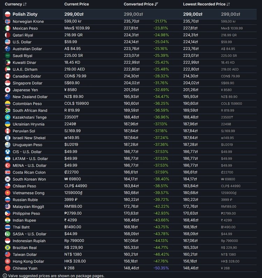
Task: Click the New Zealand Dollar flag icon
Action: tap(8, 97)
